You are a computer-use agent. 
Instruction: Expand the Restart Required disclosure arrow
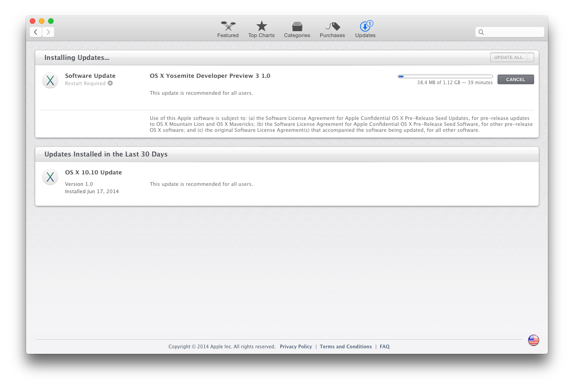coord(110,83)
